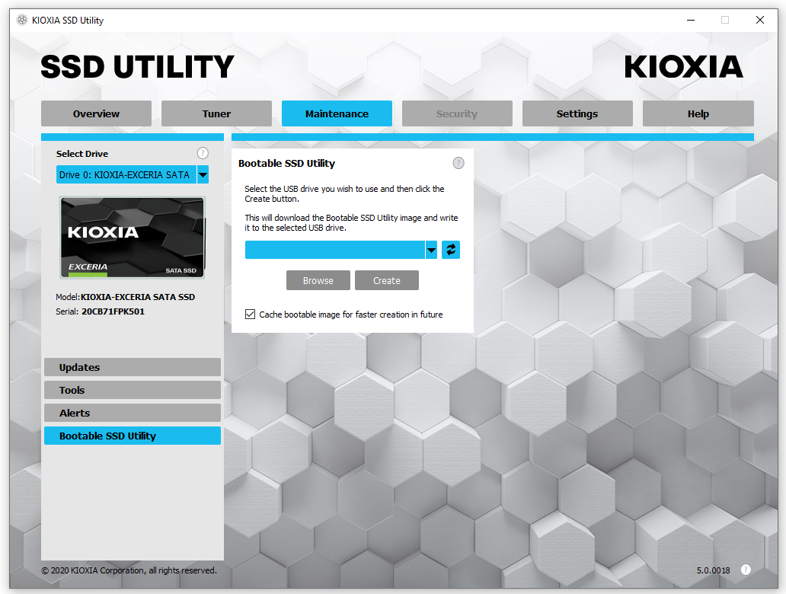Click the KIOXIA EXCERIA SSD thumbnail image
786x594 pixels.
pyautogui.click(x=133, y=238)
